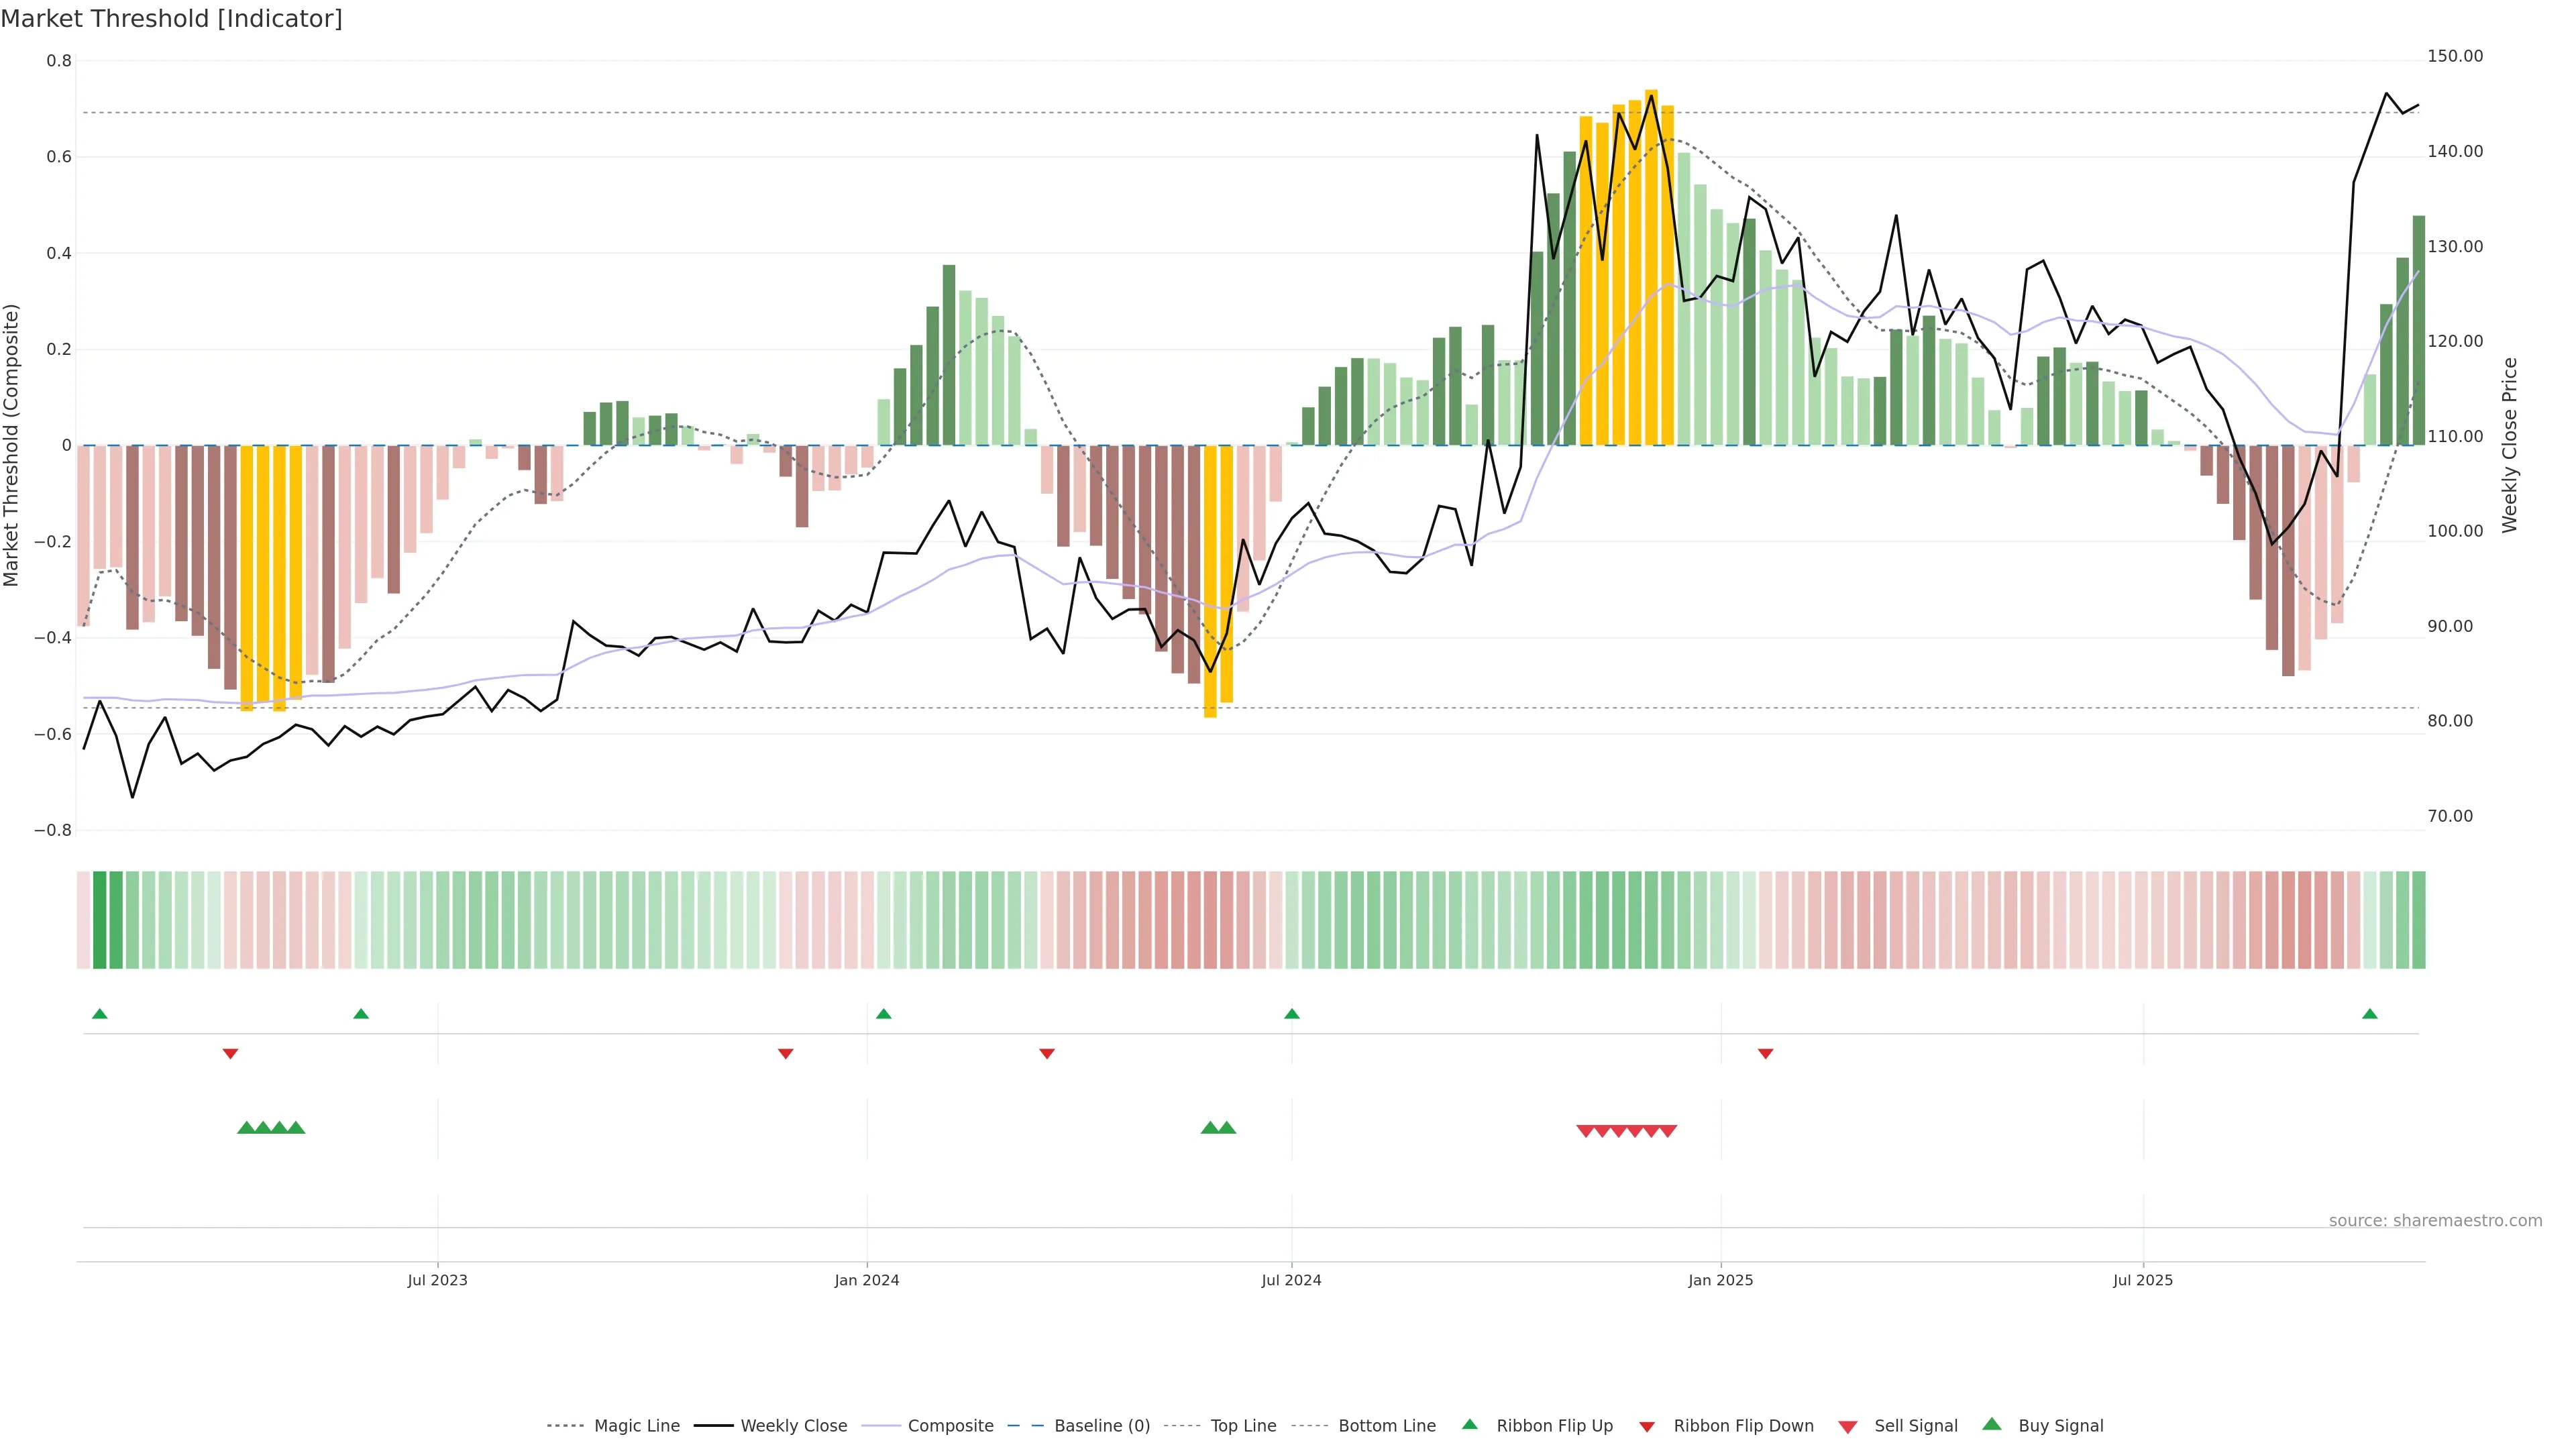Screen dimensions: 2576x1449
Task: Click the Market Threshold [Indicator] title
Action: point(171,19)
